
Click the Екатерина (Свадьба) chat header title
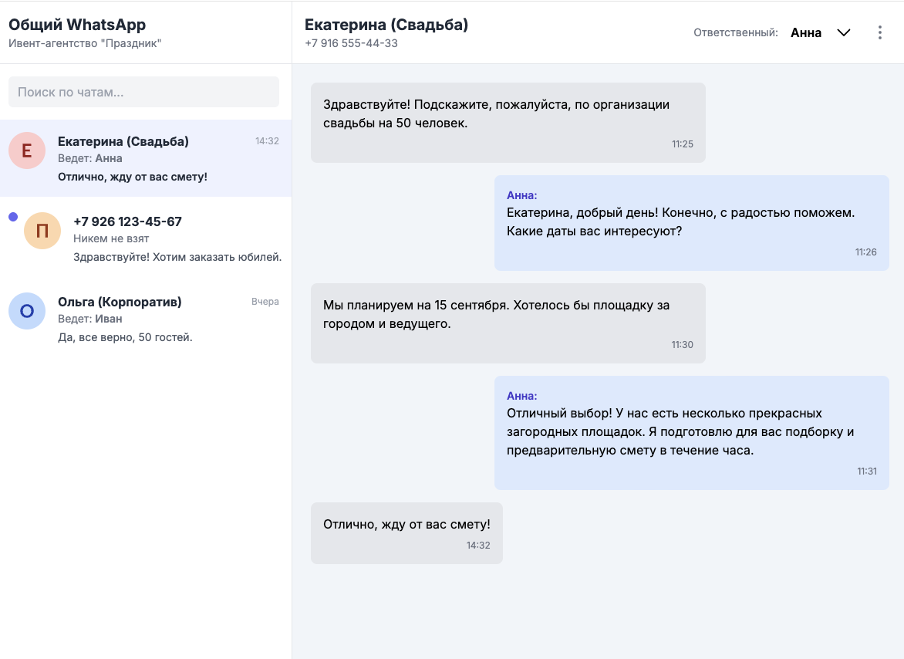click(x=386, y=25)
